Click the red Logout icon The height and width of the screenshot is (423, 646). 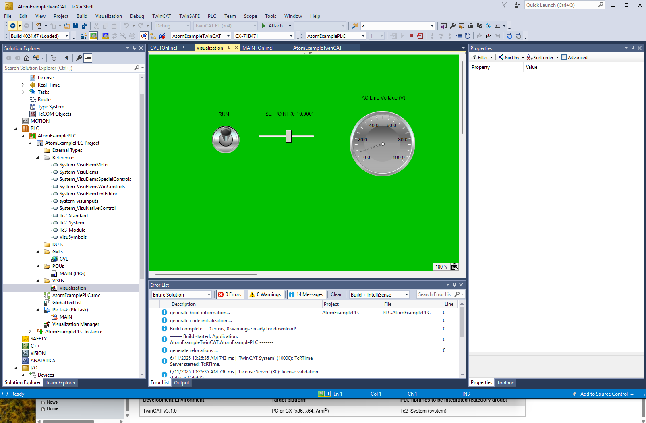pyautogui.click(x=420, y=36)
